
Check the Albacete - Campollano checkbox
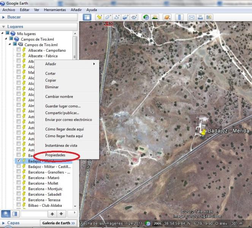pyautogui.click(x=18, y=50)
